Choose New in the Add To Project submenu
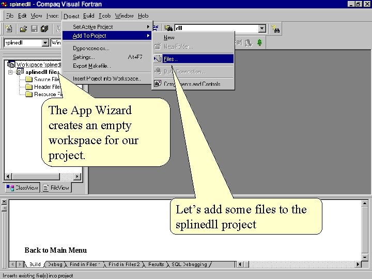The height and width of the screenshot is (279, 372). [193, 37]
